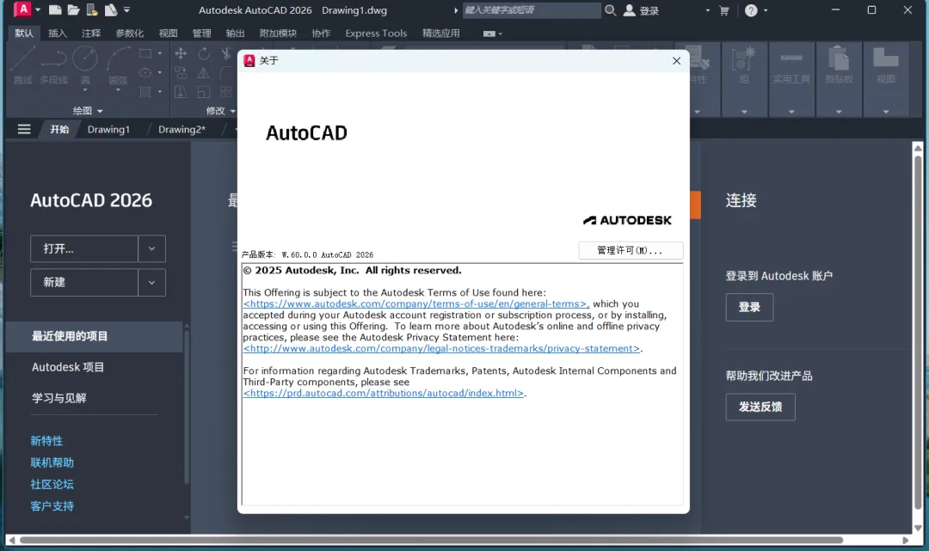929x551 pixels.
Task: Switch to the Drawing2* file tab
Action: click(x=181, y=129)
